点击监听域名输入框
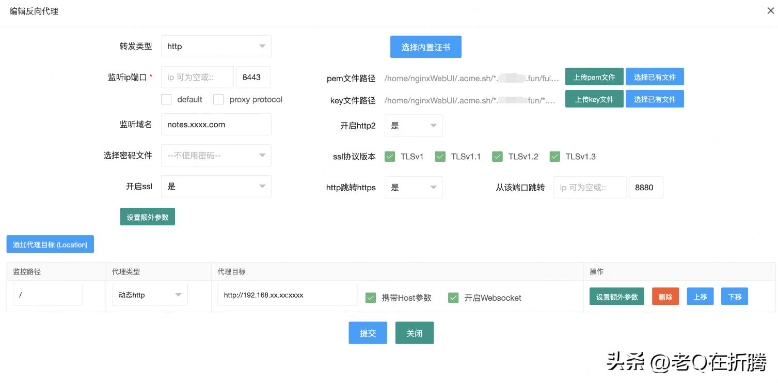Image resolution: width=778 pixels, height=383 pixels. pos(216,124)
